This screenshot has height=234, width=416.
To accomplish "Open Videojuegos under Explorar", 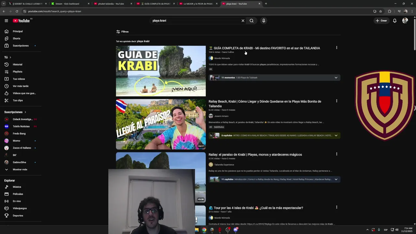I will pos(20,208).
